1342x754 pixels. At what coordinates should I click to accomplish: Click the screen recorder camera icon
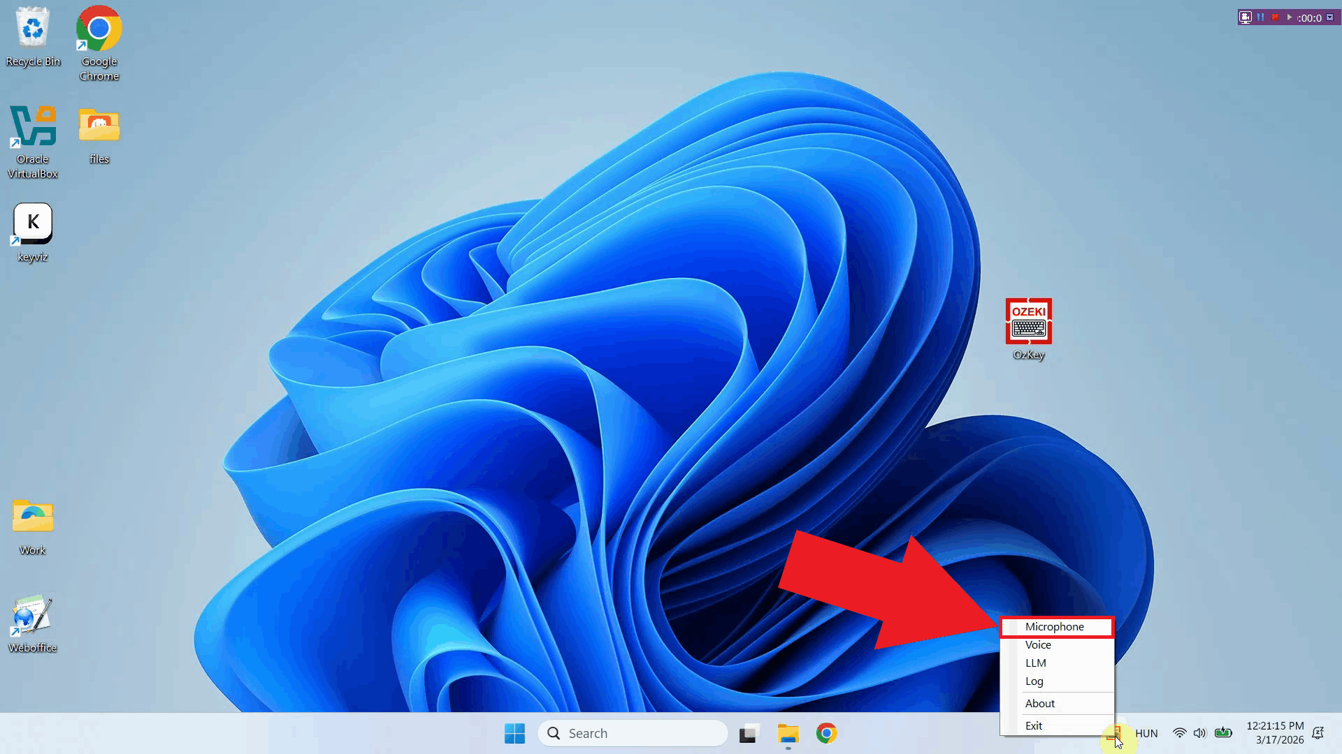[1246, 17]
